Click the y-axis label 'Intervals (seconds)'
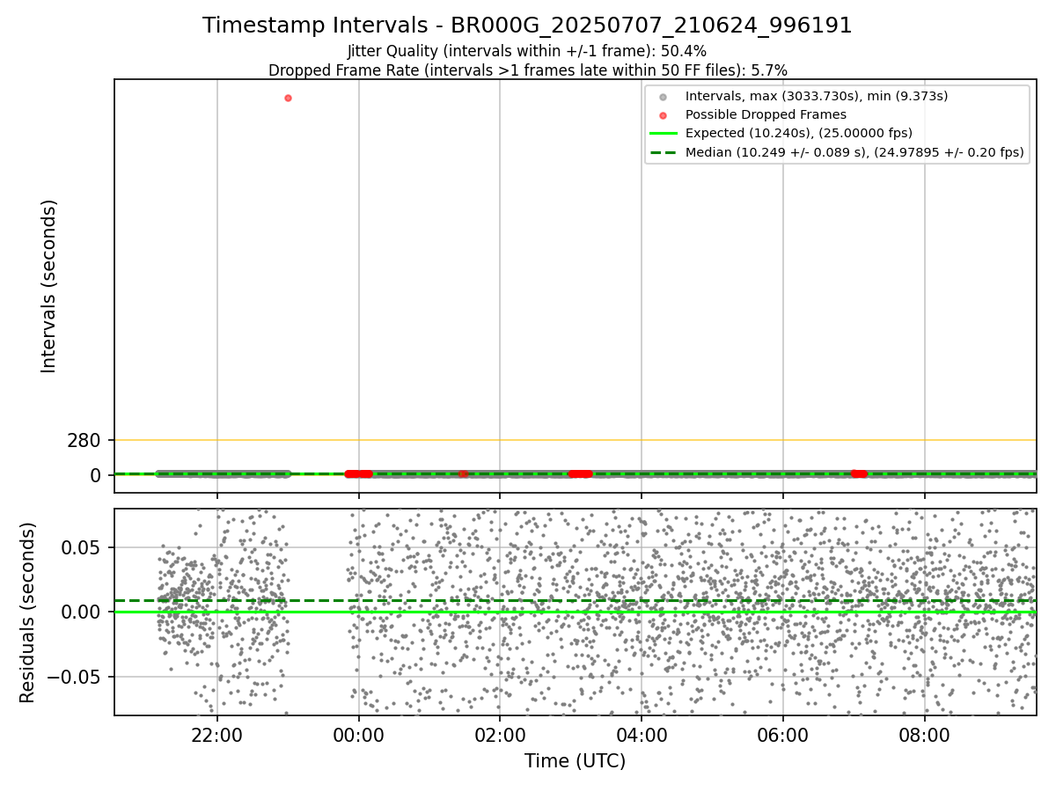The width and height of the screenshot is (1056, 792). 49,286
